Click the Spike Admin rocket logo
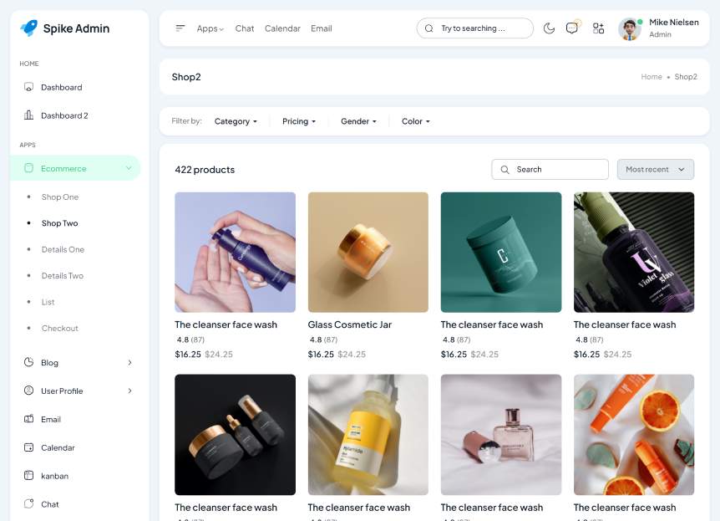 [29, 28]
